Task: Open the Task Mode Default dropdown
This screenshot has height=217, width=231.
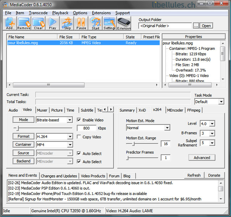Action: pos(221,102)
